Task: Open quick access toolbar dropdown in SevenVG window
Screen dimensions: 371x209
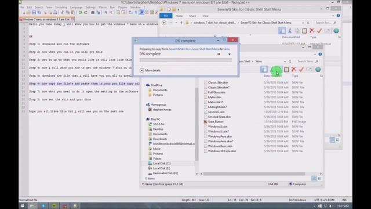Action: 179,9
